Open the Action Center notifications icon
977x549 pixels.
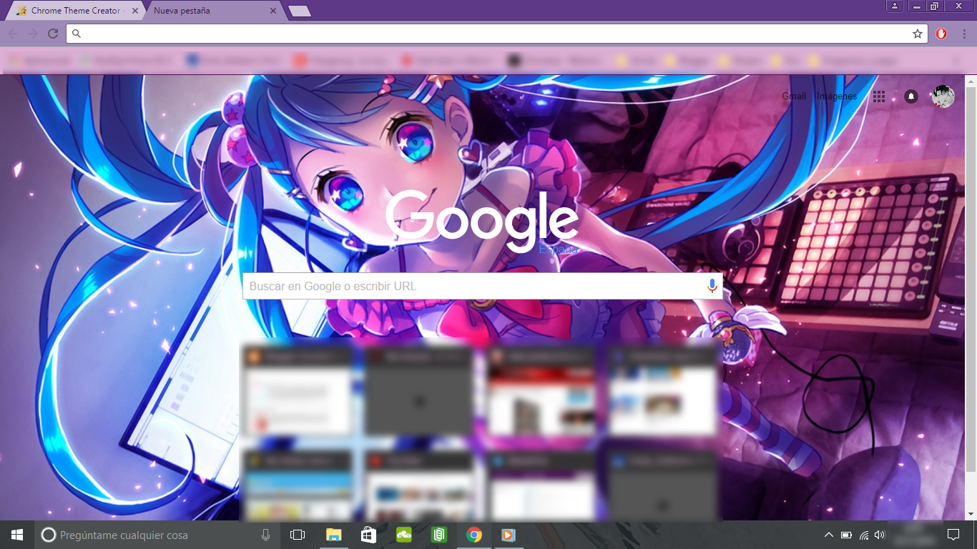(953, 535)
